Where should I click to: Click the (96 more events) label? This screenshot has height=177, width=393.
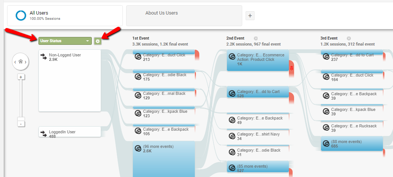(x=158, y=147)
